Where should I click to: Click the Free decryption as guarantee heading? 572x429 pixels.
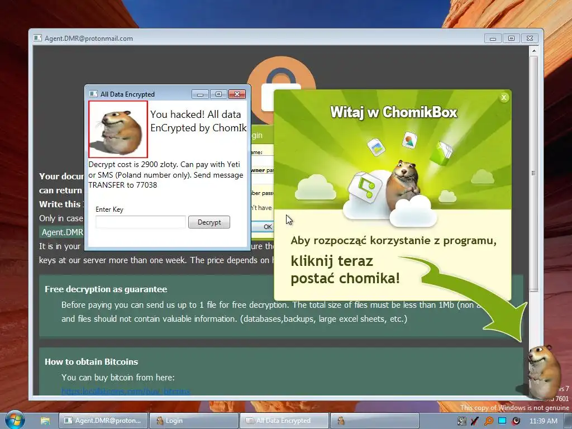tap(106, 289)
